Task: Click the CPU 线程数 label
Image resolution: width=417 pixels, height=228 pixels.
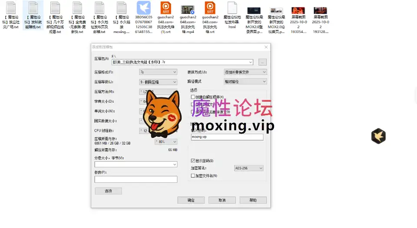Action: (104, 131)
